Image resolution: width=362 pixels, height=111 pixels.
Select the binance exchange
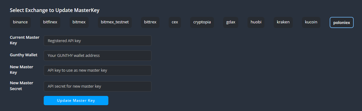(x=20, y=22)
